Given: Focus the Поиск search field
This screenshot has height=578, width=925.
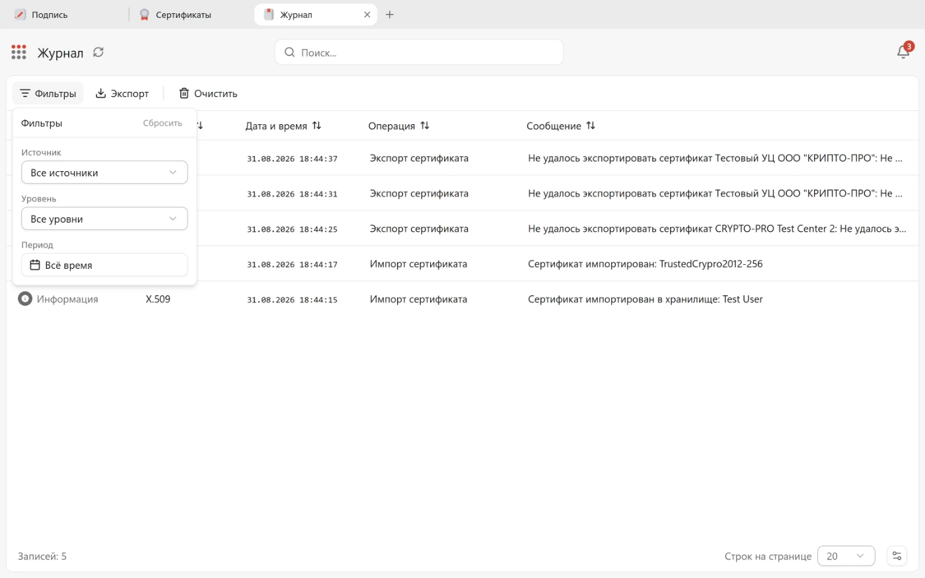Looking at the screenshot, I should (419, 52).
